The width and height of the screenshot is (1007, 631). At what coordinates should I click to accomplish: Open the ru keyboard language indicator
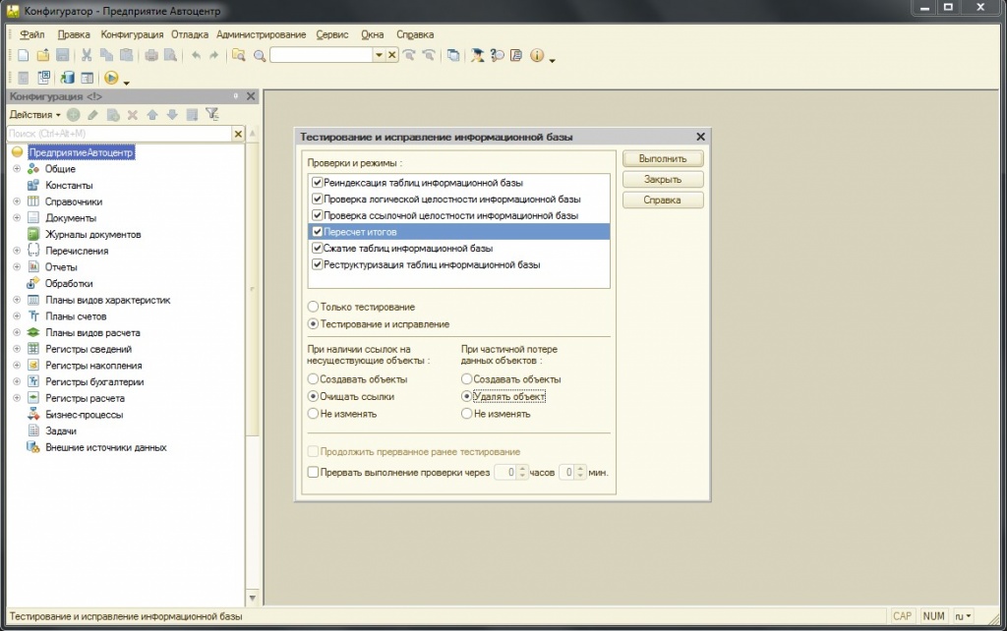coord(963,616)
